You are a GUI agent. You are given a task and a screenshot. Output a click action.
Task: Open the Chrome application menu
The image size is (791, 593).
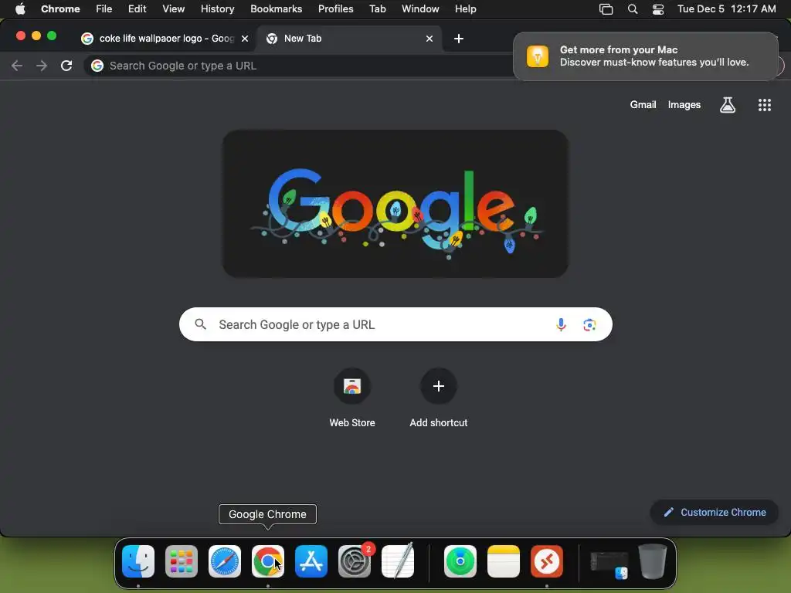(60, 8)
